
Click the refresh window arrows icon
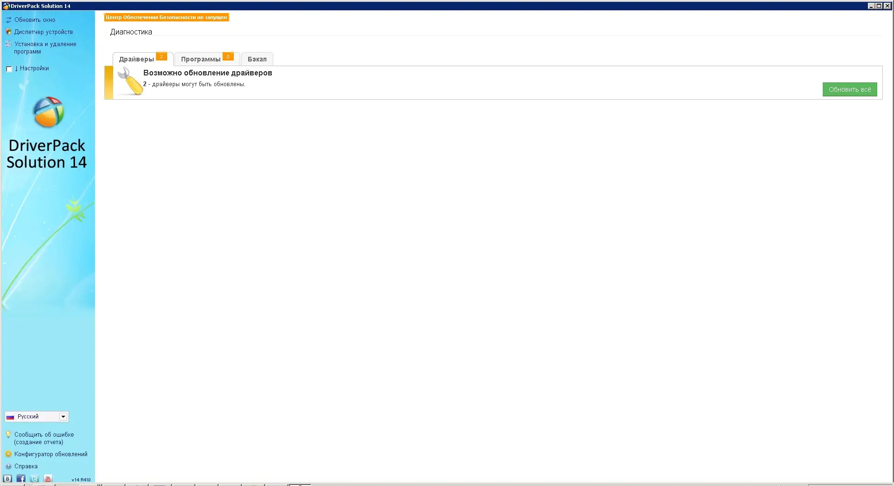click(8, 20)
